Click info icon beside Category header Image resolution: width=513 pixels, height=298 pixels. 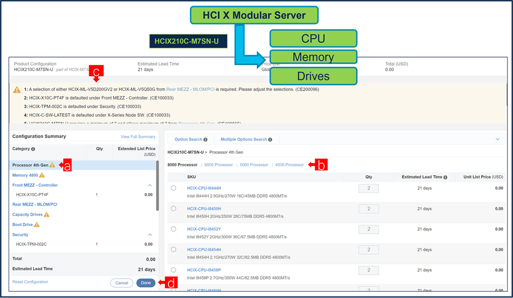[x=33, y=149]
